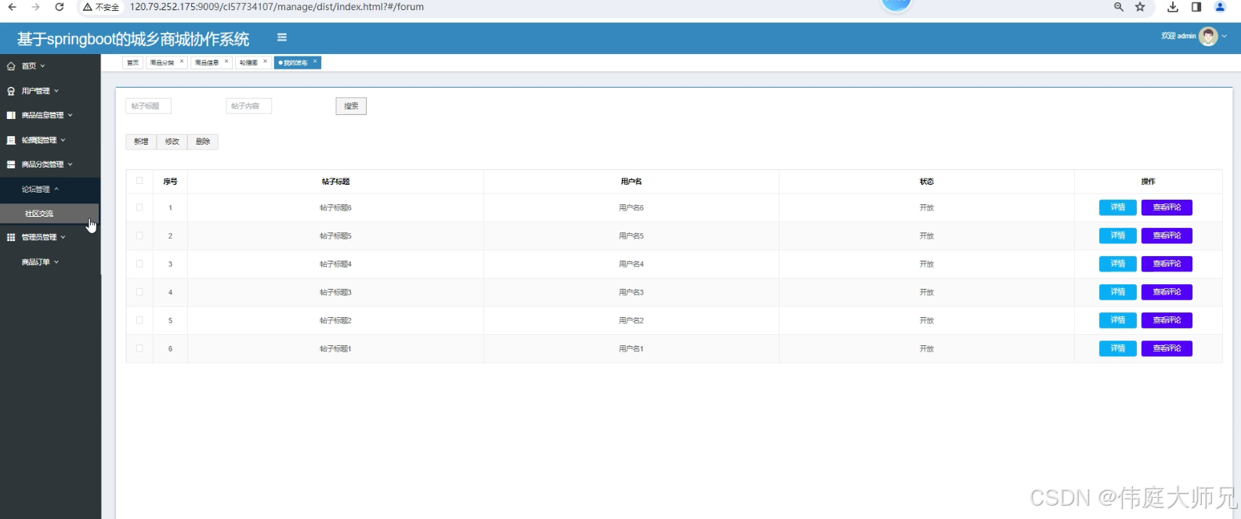
Task: Check the box for row 帖子标题5
Action: [x=139, y=236]
